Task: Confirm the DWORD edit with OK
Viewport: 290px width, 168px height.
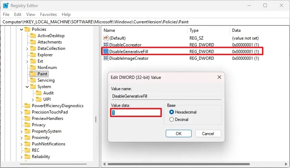Action: [x=179, y=134]
